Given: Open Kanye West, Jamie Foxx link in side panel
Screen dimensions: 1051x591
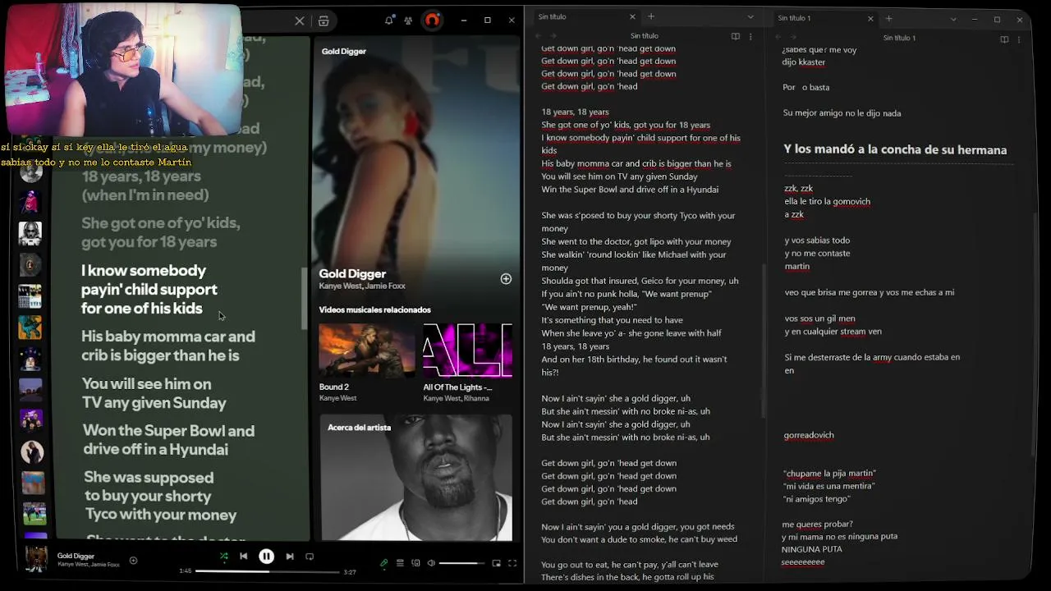Looking at the screenshot, I should pyautogui.click(x=362, y=286).
